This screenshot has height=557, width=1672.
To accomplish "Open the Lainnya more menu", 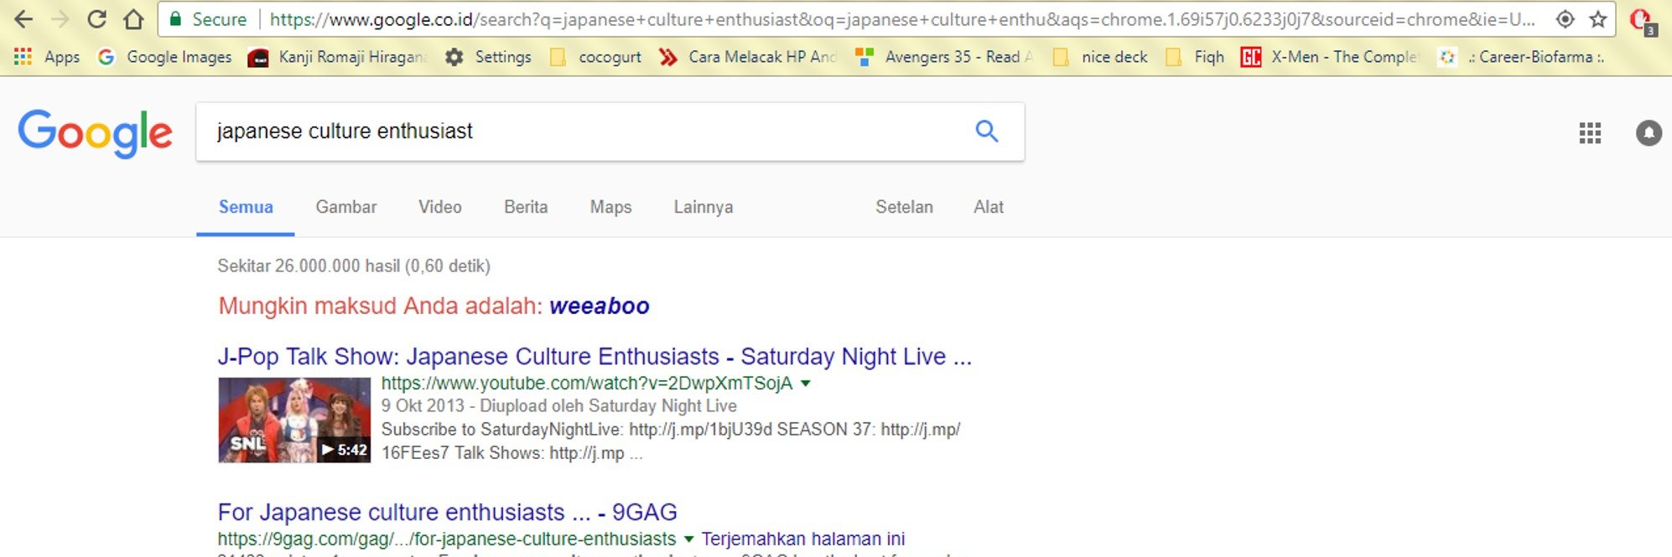I will point(704,207).
